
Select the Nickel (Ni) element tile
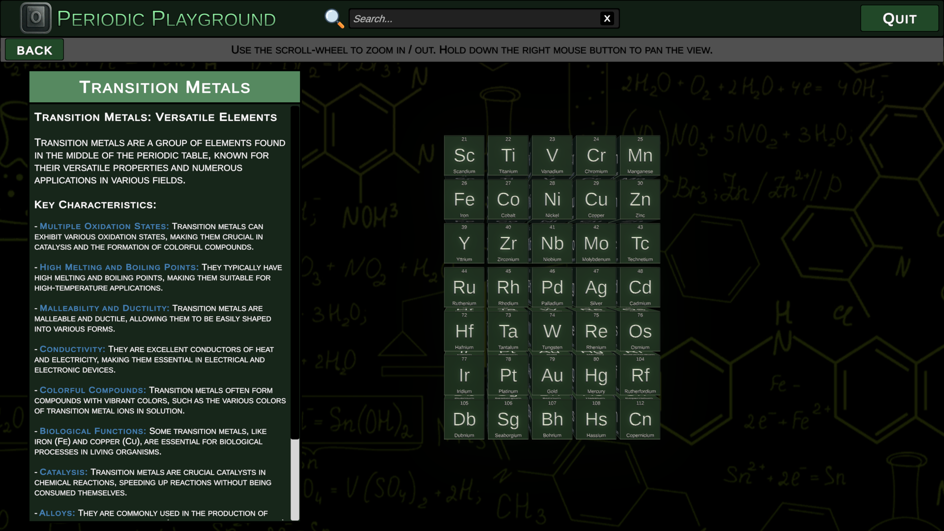(552, 200)
